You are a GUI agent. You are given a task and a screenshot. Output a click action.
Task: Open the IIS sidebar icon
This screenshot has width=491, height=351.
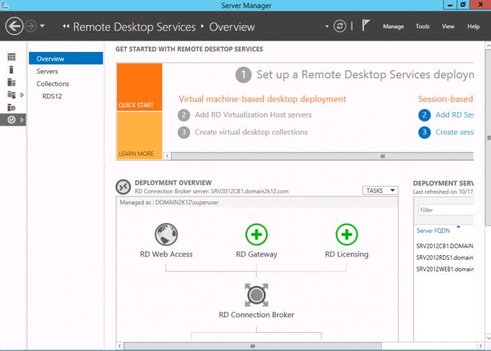click(11, 107)
